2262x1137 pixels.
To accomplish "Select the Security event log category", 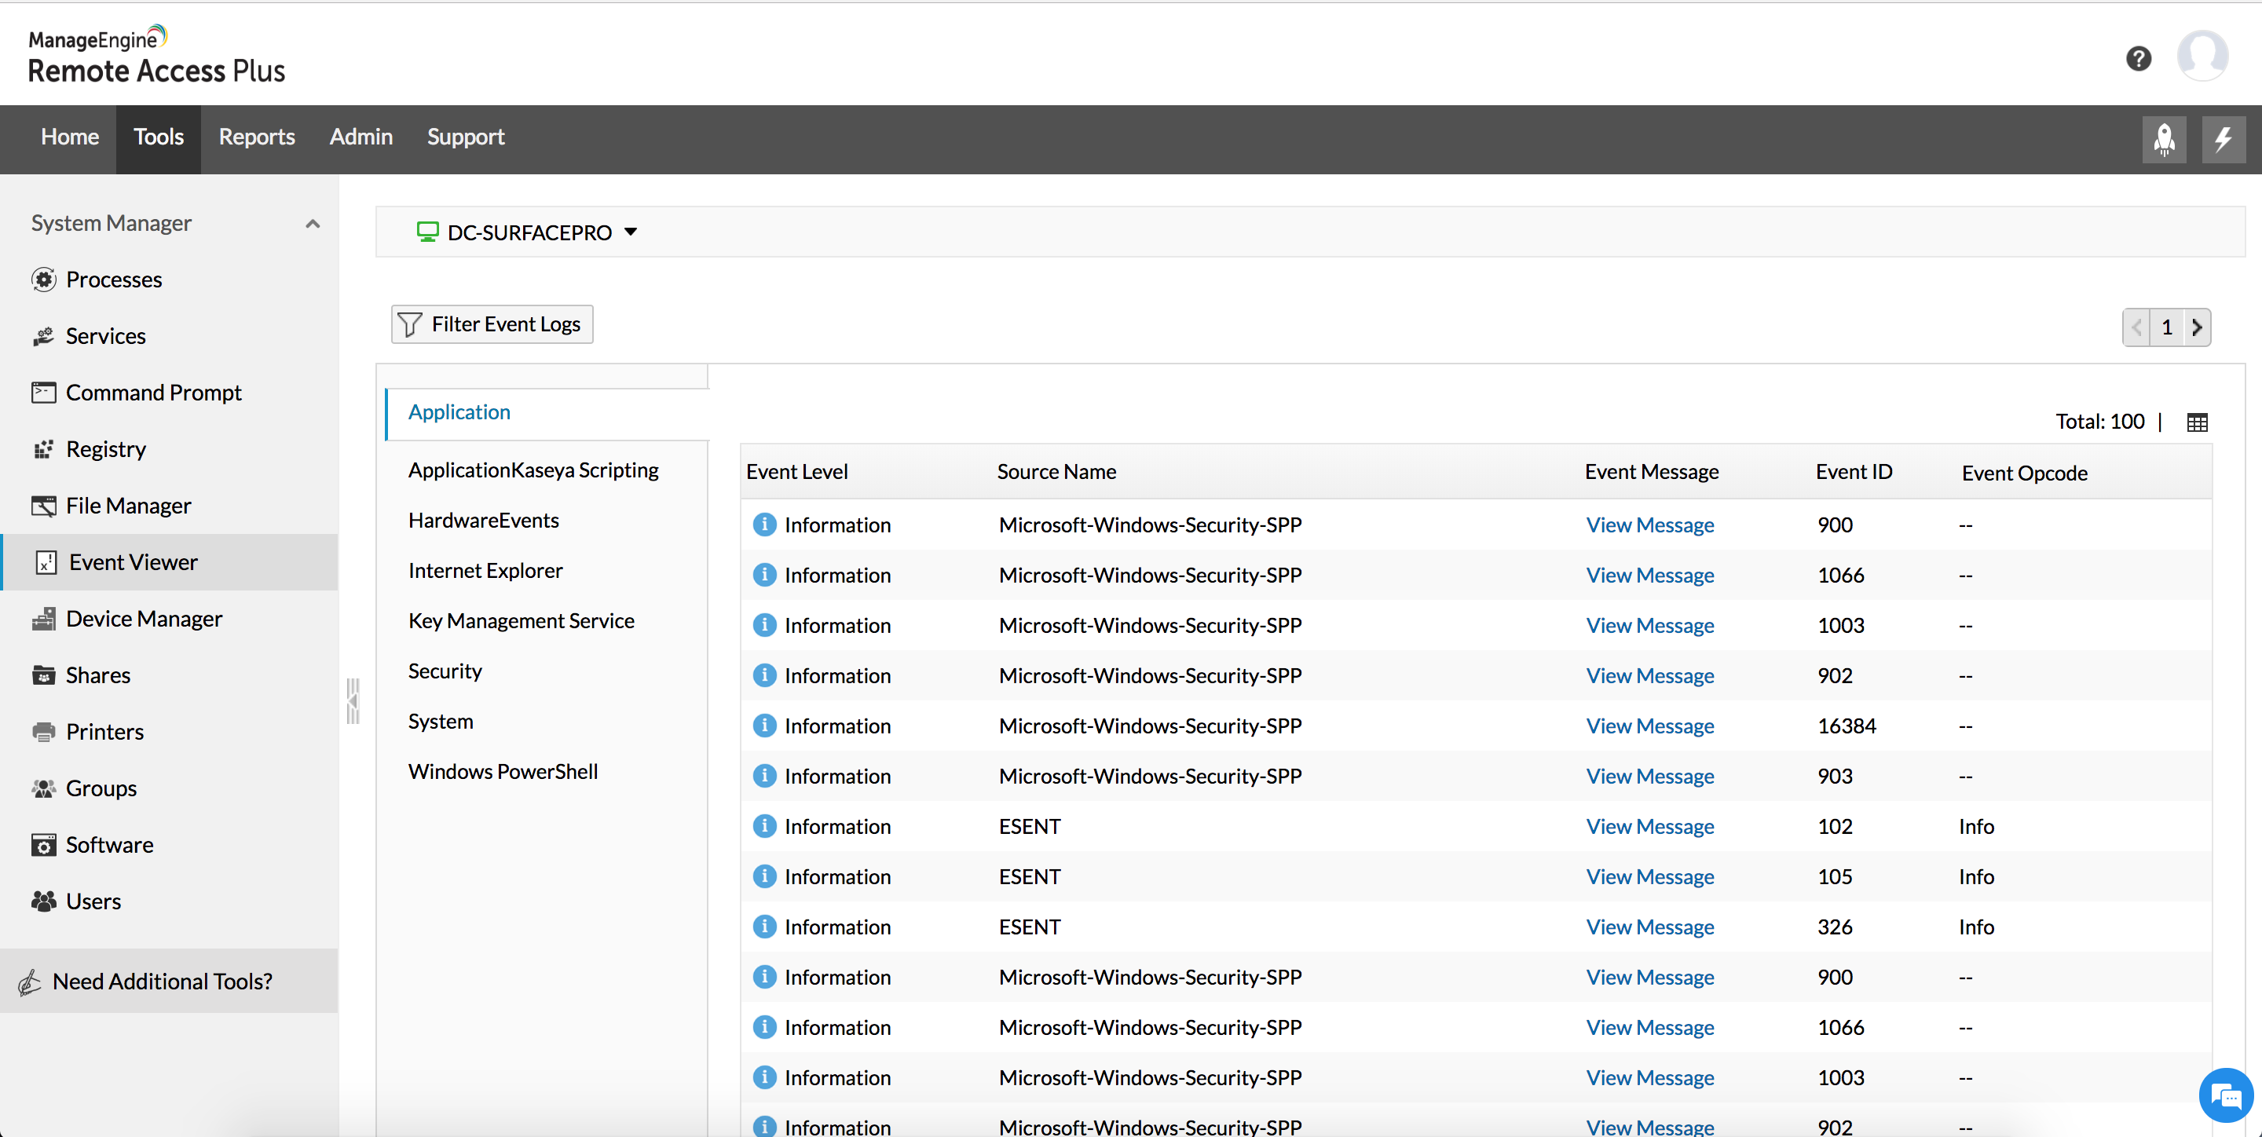I will click(x=445, y=670).
